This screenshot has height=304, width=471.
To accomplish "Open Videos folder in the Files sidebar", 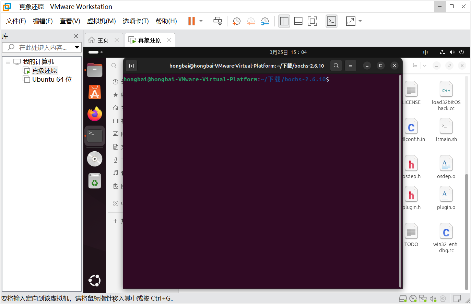I will (x=116, y=121).
